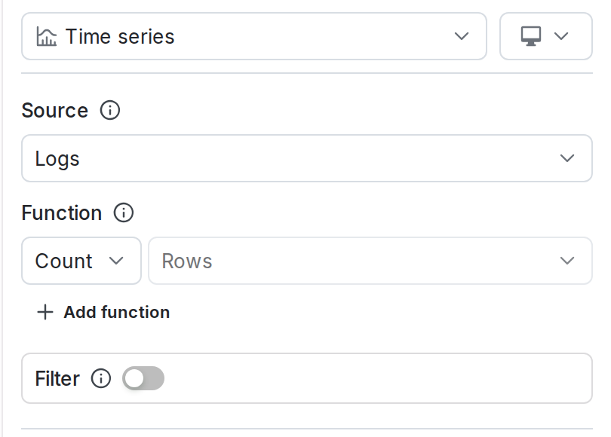Click the chevron on the Time series selector

461,35
